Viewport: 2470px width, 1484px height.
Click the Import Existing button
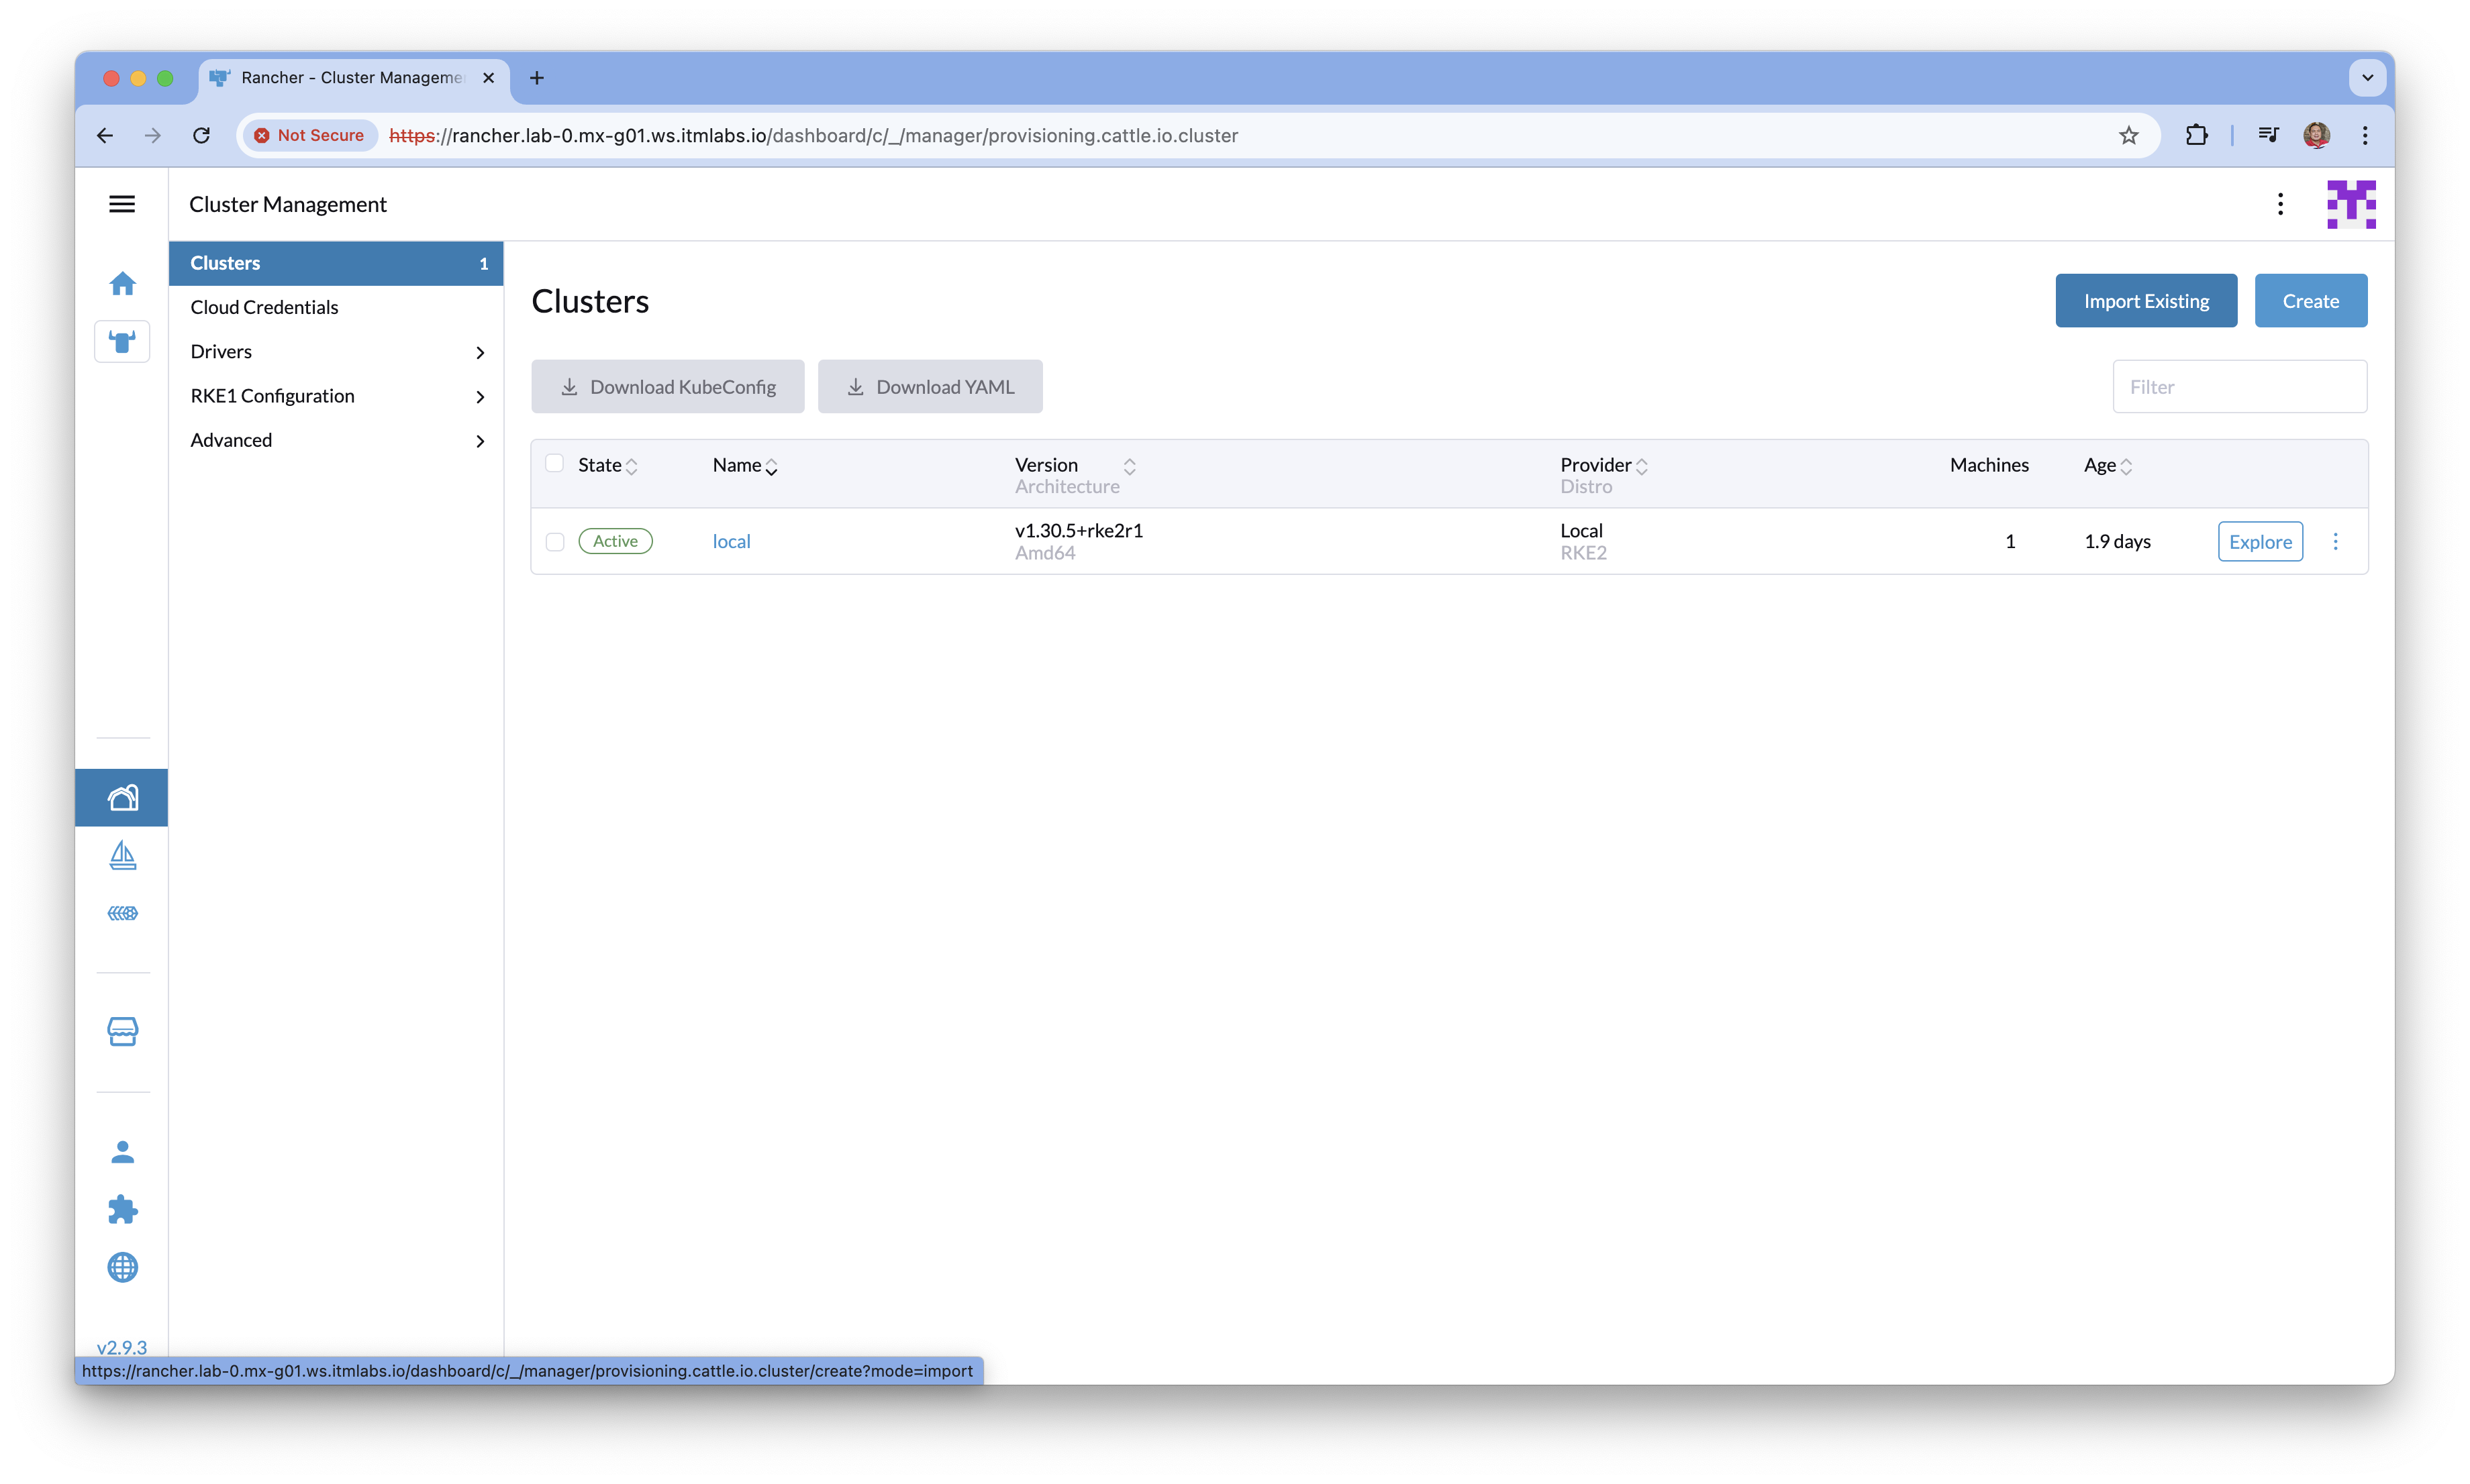(x=2146, y=301)
